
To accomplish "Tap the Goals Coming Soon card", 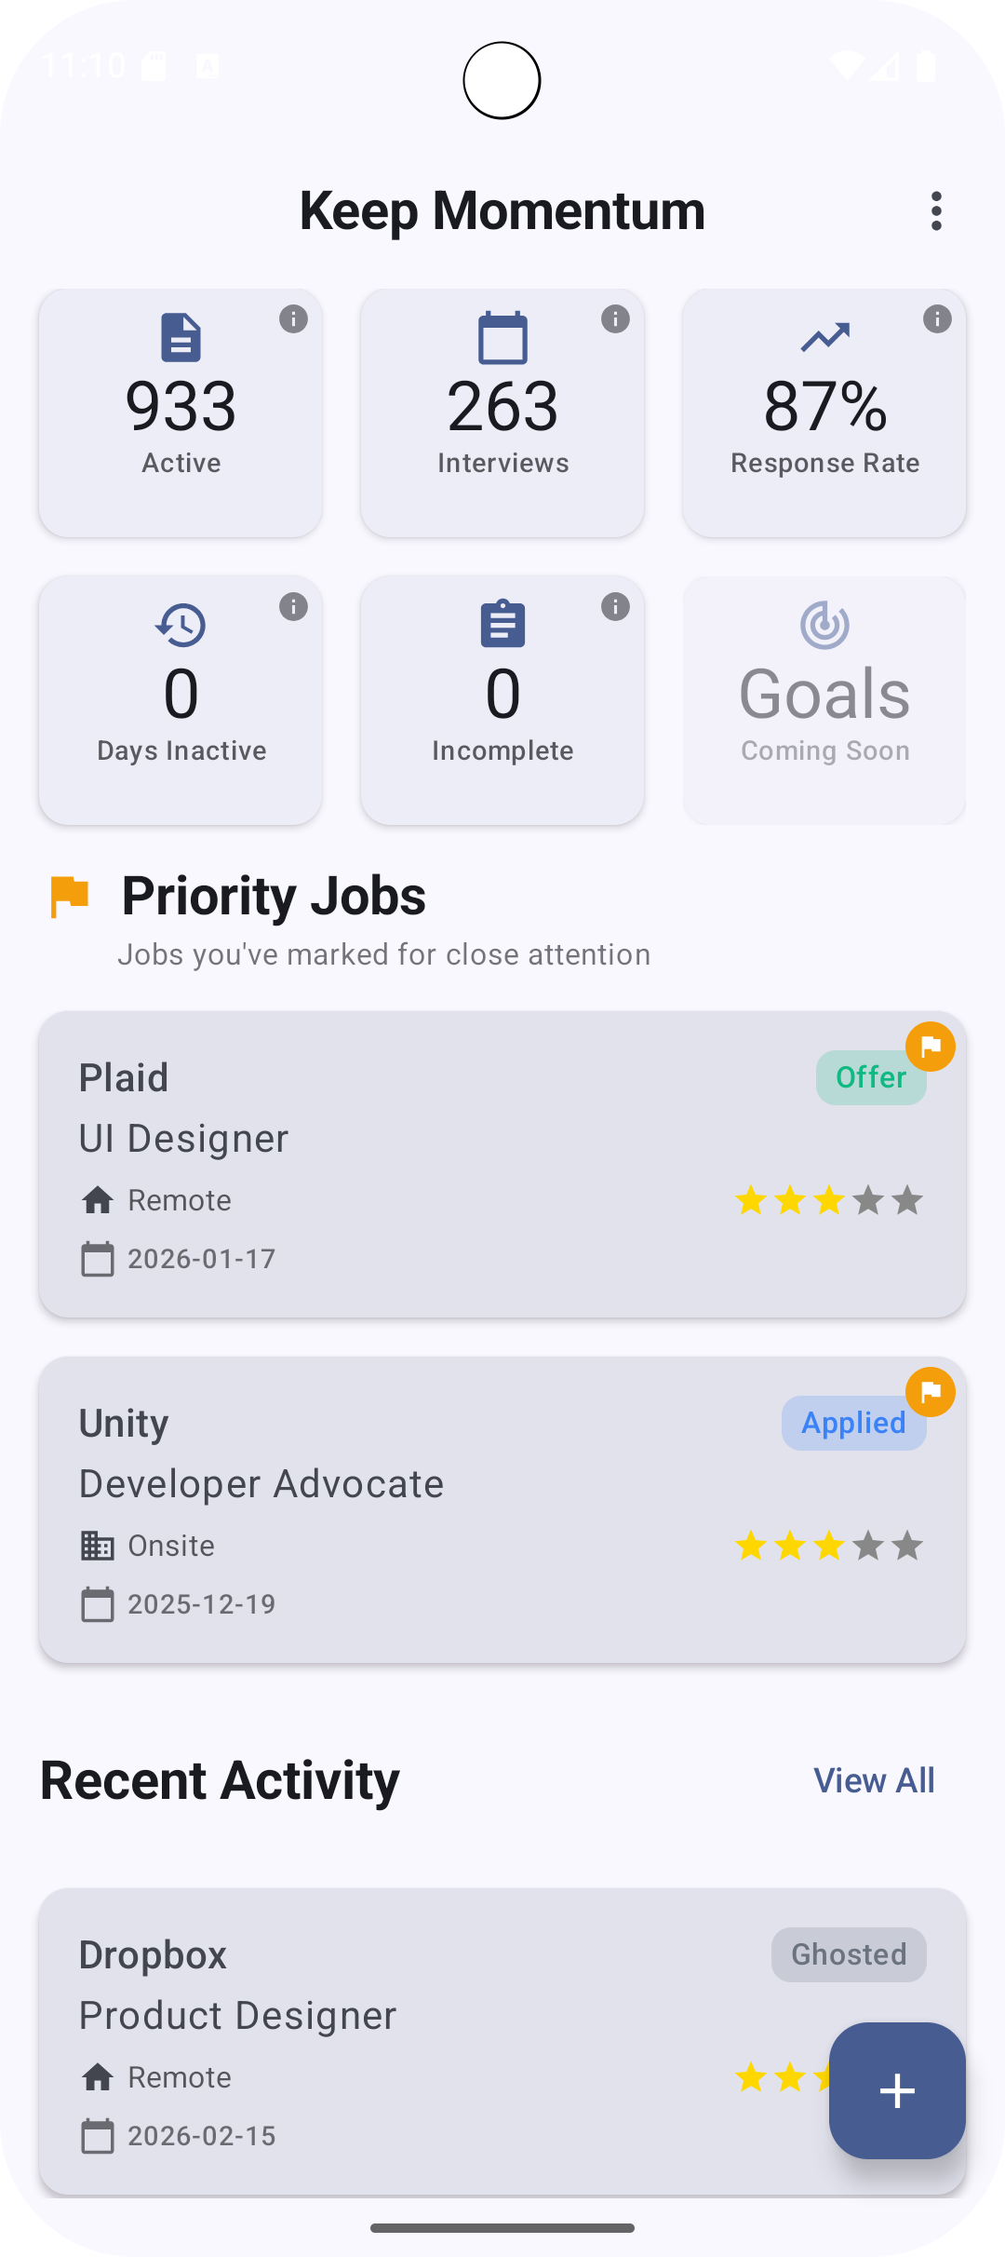I will point(824,700).
